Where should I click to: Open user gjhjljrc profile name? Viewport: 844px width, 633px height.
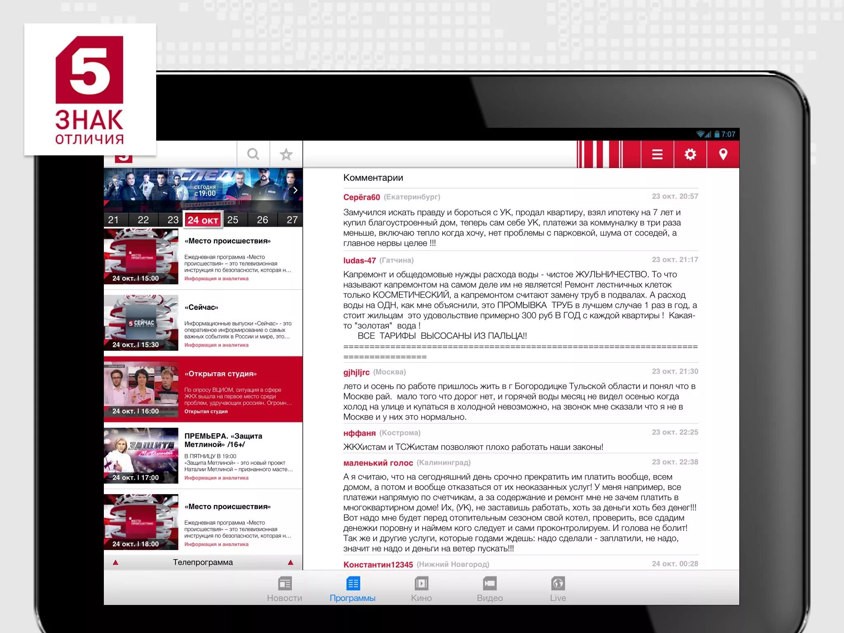356,372
